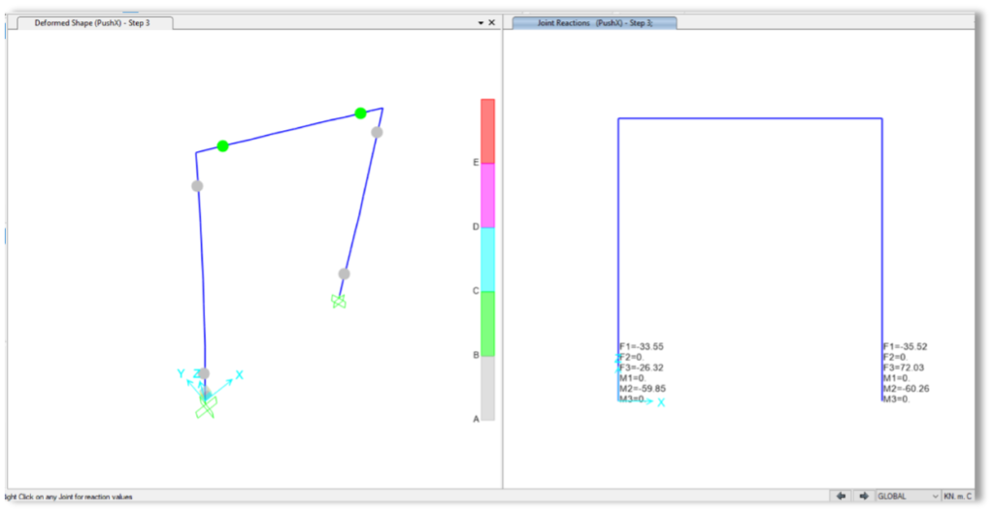Click the cyan hinge state color band

pyautogui.click(x=487, y=258)
